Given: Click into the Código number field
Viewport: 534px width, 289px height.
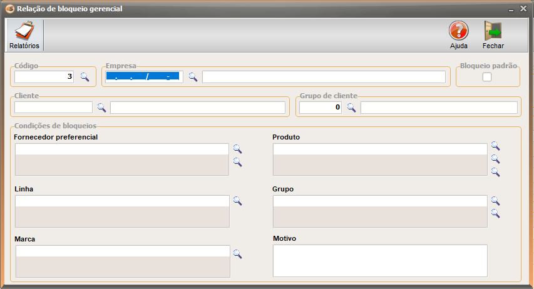Looking at the screenshot, I should [x=44, y=77].
